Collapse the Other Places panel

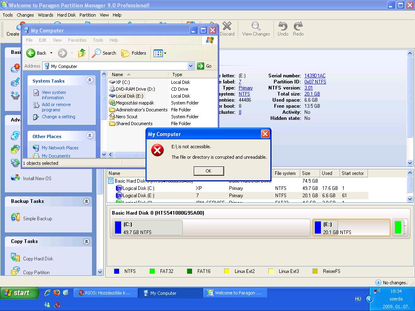(90, 136)
